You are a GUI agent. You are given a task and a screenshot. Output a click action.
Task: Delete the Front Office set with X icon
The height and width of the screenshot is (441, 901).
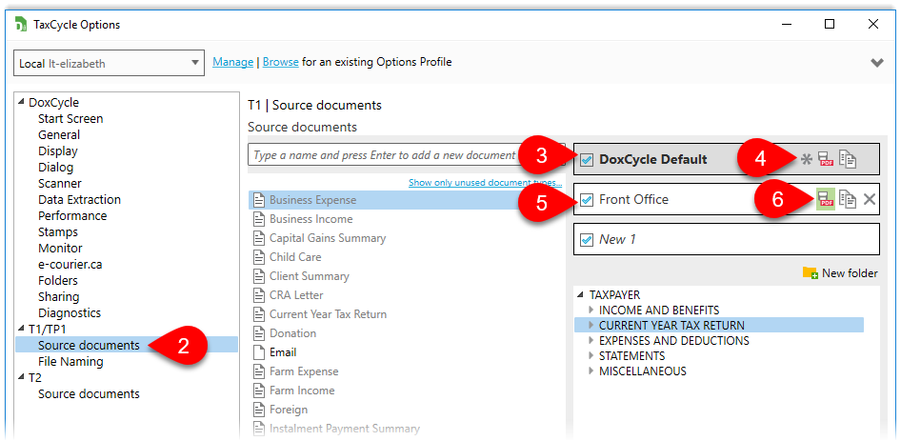pos(870,199)
